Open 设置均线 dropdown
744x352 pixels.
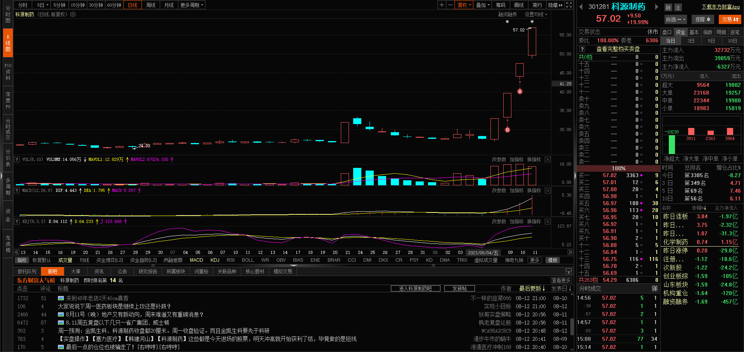click(536, 14)
